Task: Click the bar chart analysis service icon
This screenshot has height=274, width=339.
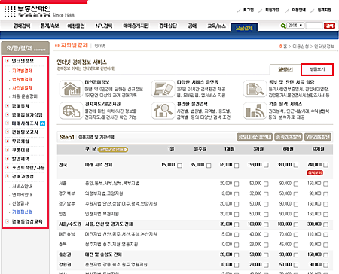Action: pyautogui.click(x=255, y=111)
